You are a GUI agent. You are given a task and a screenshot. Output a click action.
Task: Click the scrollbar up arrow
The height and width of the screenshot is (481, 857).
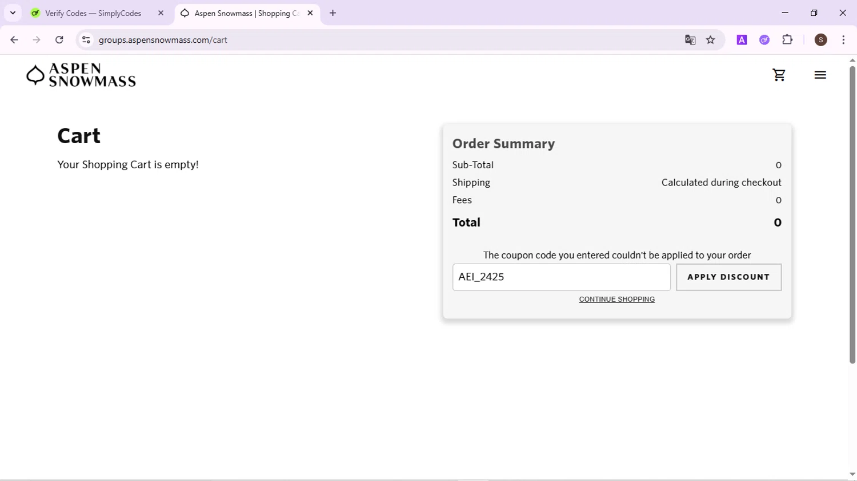click(x=852, y=60)
